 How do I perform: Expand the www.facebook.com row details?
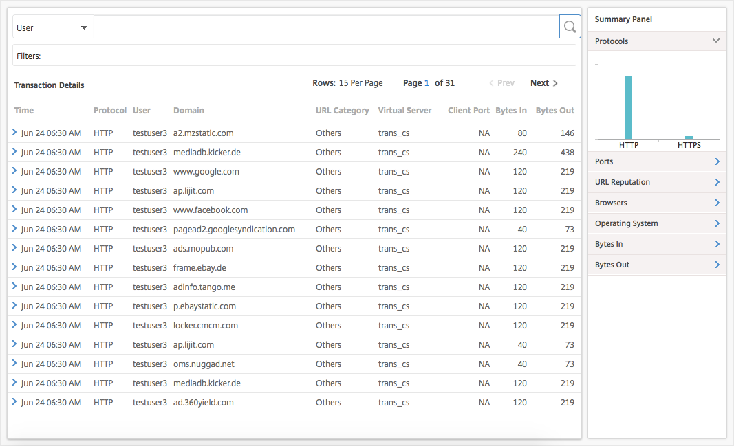[14, 210]
